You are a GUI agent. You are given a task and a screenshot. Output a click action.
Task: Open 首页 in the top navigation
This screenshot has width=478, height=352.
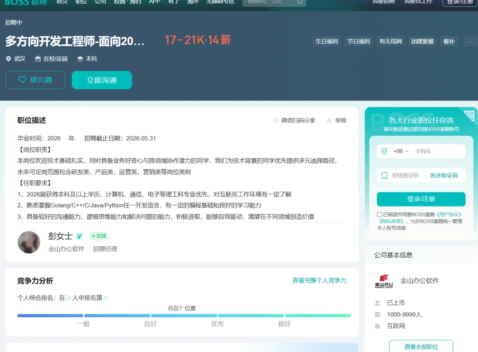[62, 2]
